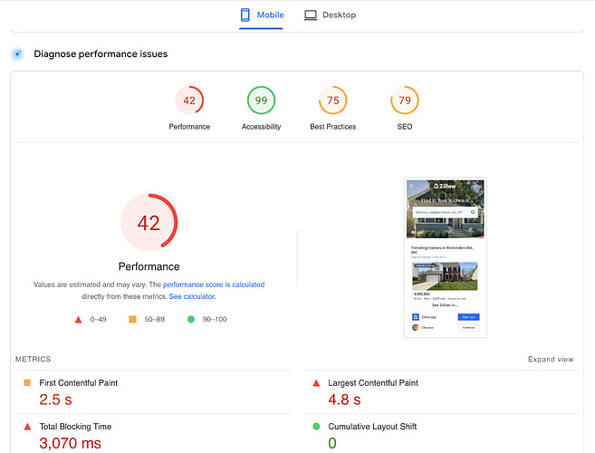
Task: Click the desktop laptop icon
Action: (x=311, y=15)
